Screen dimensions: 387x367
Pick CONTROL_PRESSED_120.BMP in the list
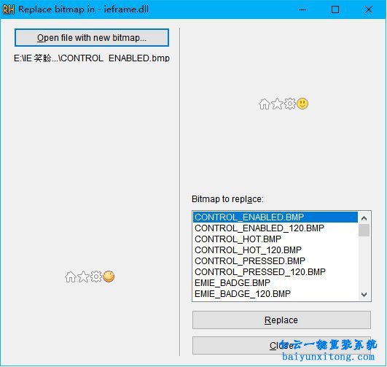pos(275,271)
